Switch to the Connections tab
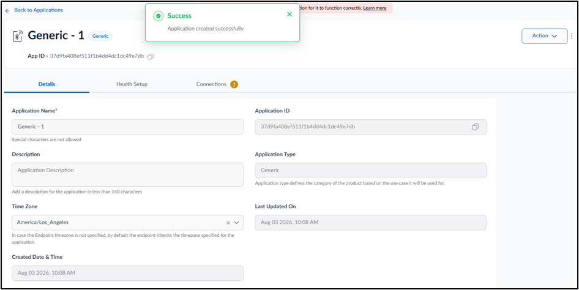Viewport: 579px width, 290px height. [211, 84]
